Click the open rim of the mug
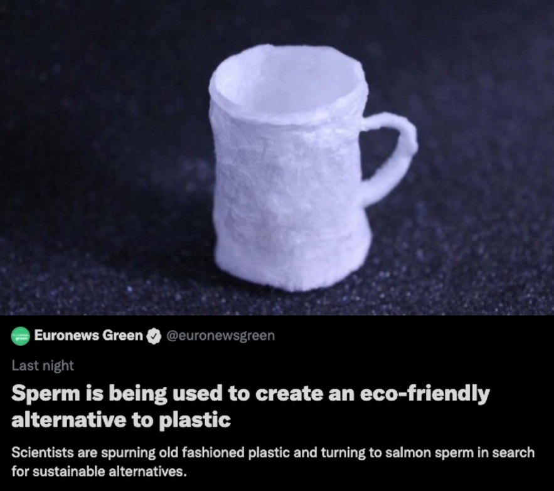 point(287,83)
